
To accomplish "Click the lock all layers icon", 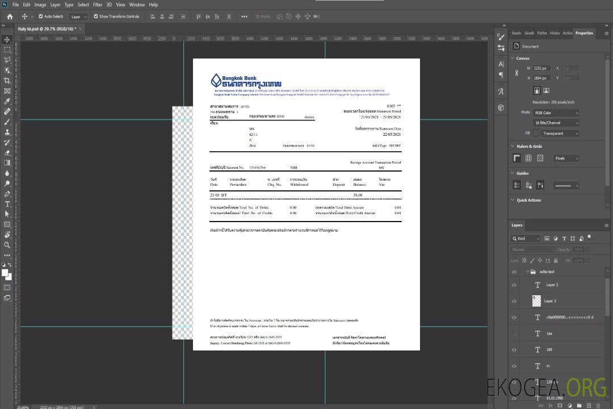I will click(556, 261).
